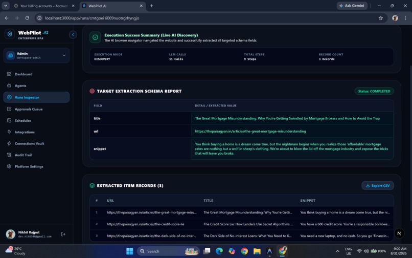Open Microsoft Edge from the taskbar

(219, 251)
